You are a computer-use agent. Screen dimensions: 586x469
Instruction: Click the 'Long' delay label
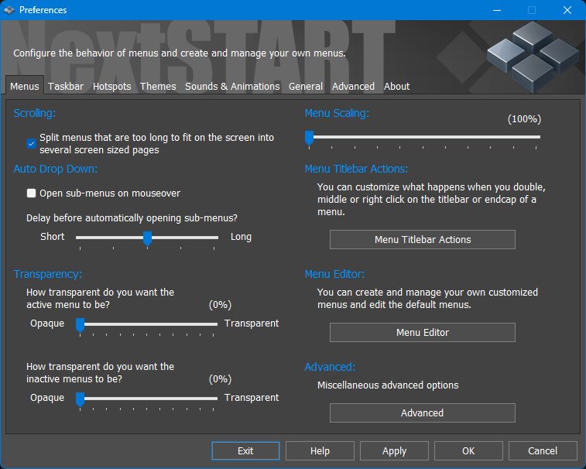[241, 237]
